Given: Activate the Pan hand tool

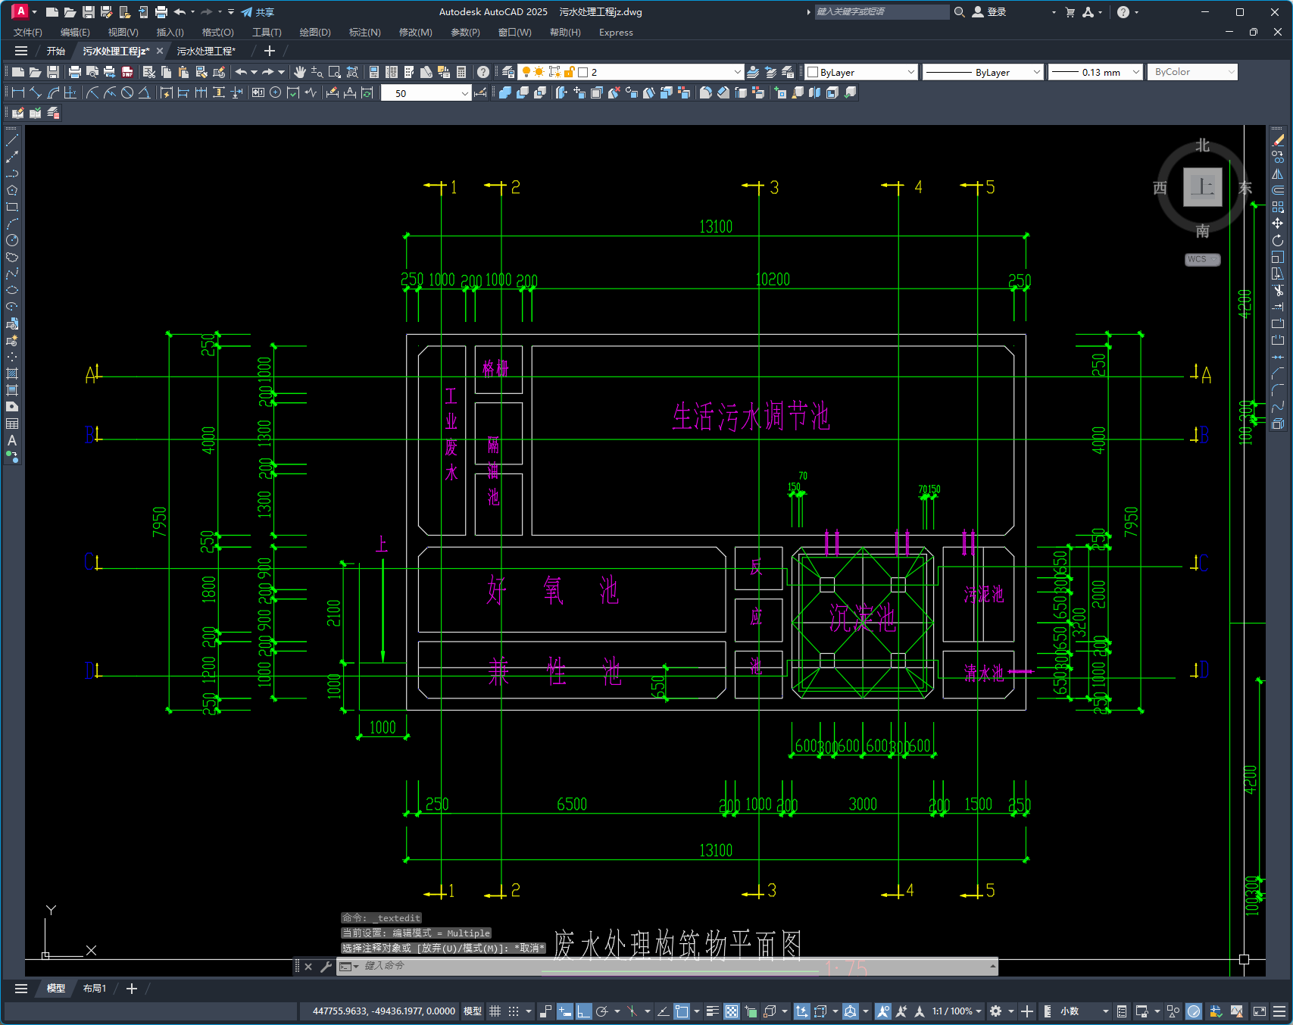Looking at the screenshot, I should tap(300, 72).
